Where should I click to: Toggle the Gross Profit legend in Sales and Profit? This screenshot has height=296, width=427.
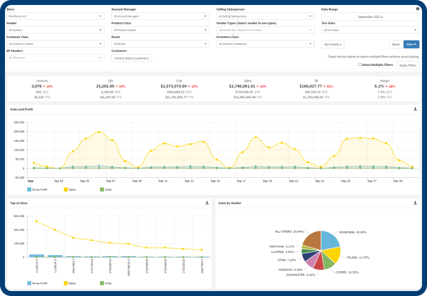(x=40, y=189)
